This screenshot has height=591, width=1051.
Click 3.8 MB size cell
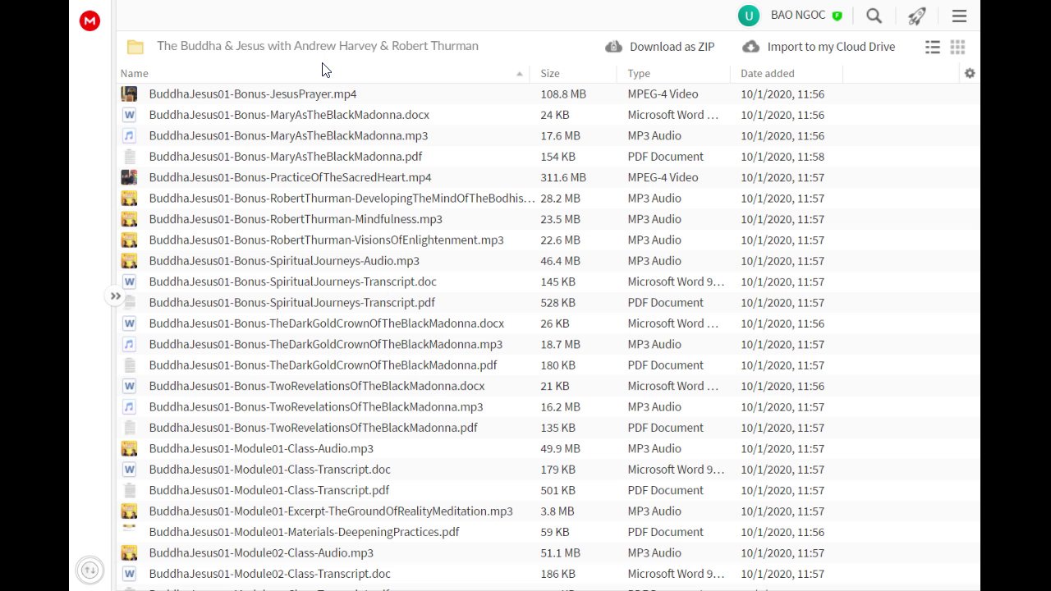pos(558,511)
